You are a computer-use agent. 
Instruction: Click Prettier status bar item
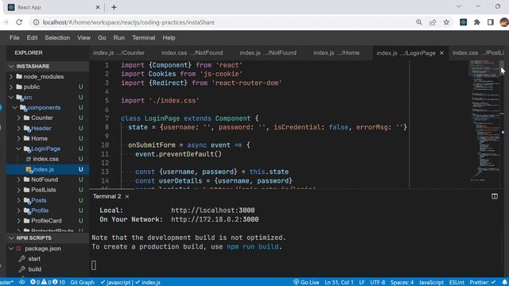pyautogui.click(x=483, y=282)
